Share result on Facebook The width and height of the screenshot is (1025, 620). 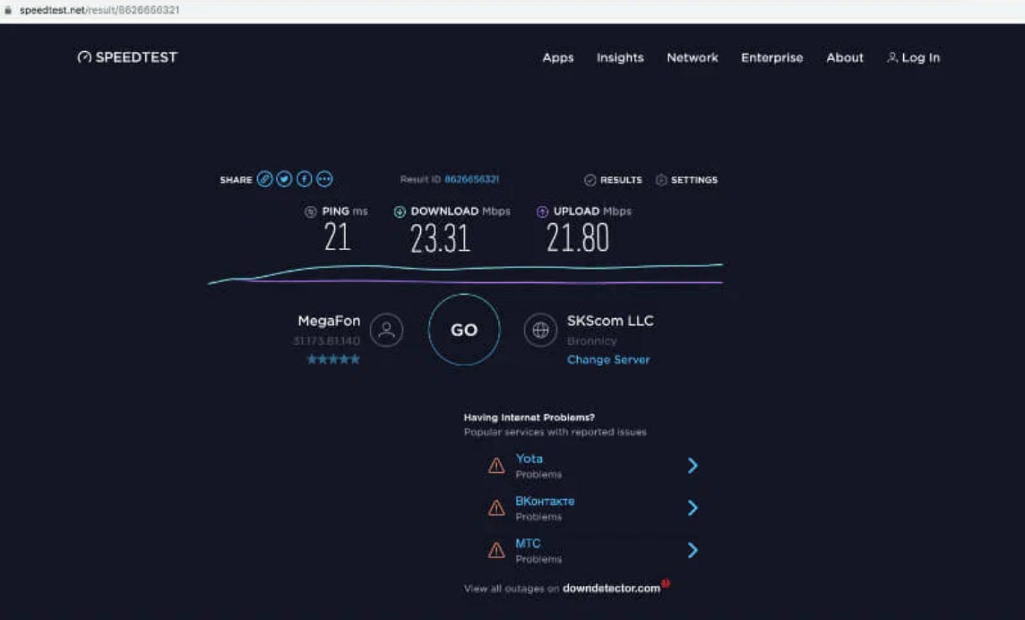(x=305, y=179)
